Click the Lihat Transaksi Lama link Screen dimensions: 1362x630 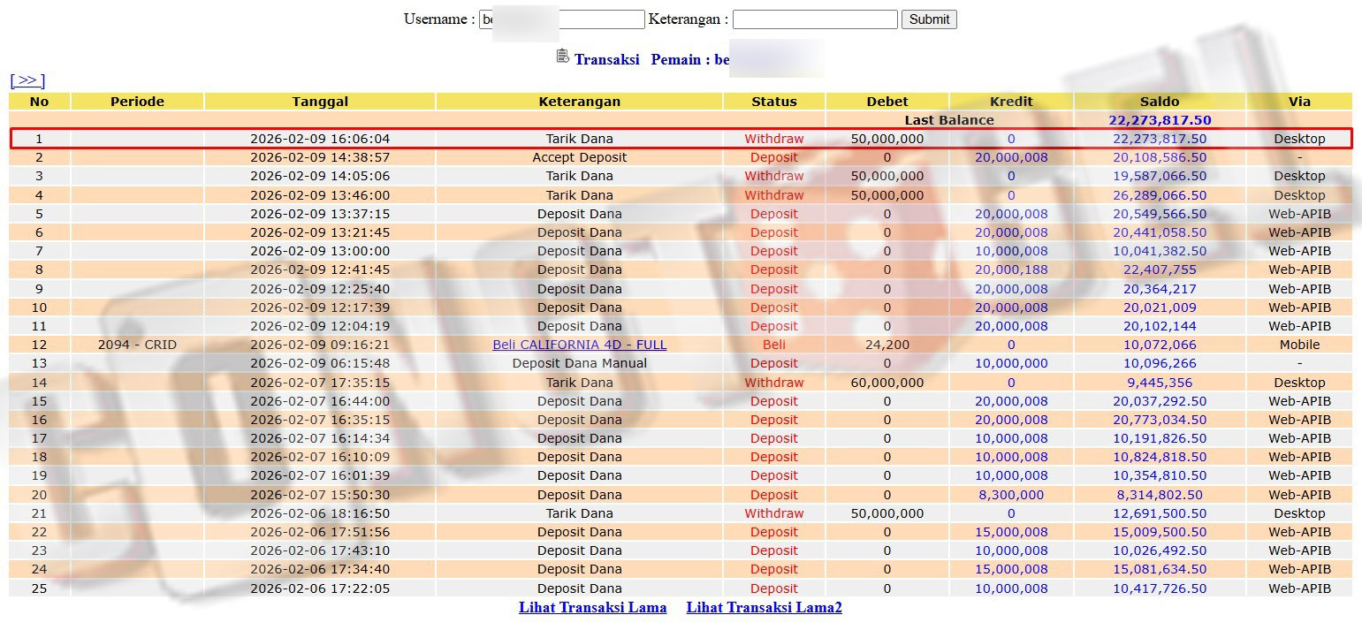click(592, 607)
